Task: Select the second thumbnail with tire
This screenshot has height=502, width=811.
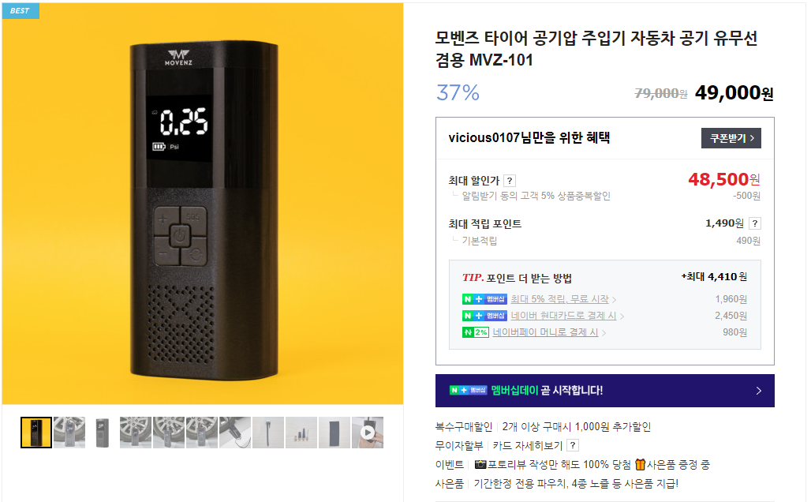Action: (x=69, y=432)
